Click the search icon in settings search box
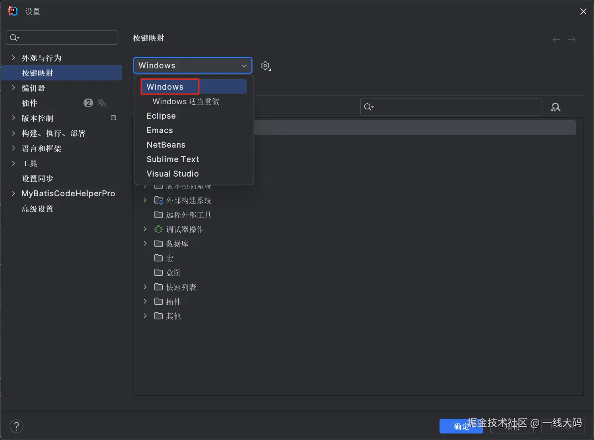Viewport: 594px width, 440px height. (14, 38)
